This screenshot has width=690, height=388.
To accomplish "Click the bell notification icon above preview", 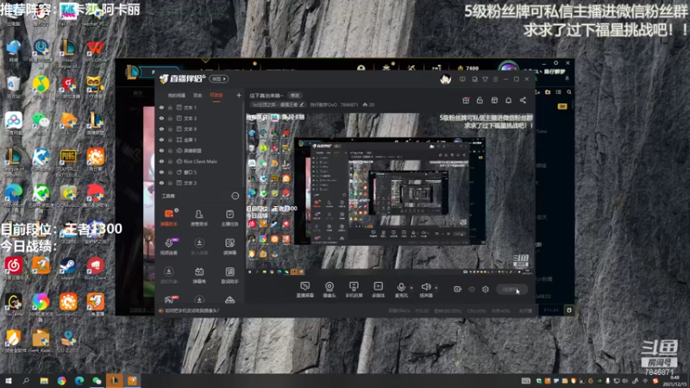I will coord(508,100).
